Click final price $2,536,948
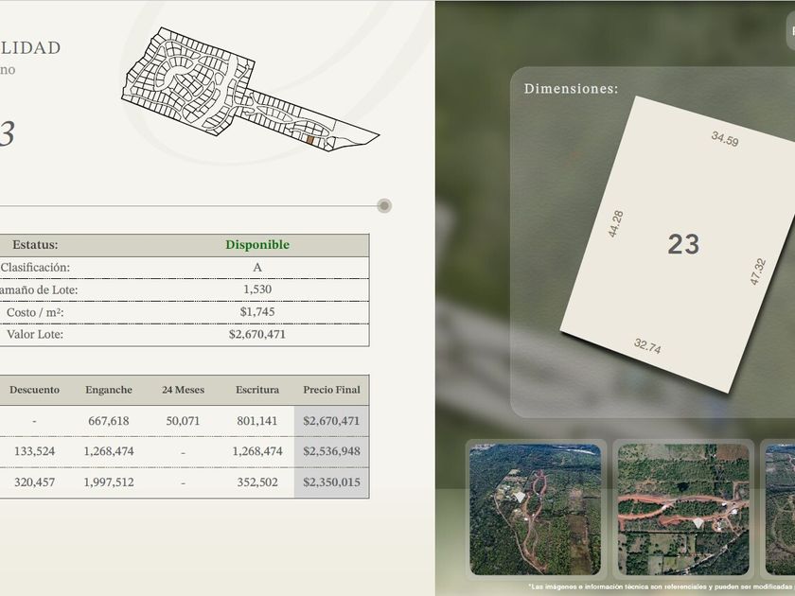This screenshot has height=596, width=795. (331, 451)
